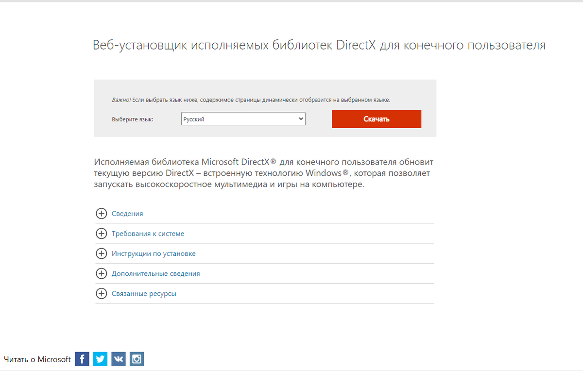Expand the Связанные ресурсы section

pyautogui.click(x=144, y=294)
